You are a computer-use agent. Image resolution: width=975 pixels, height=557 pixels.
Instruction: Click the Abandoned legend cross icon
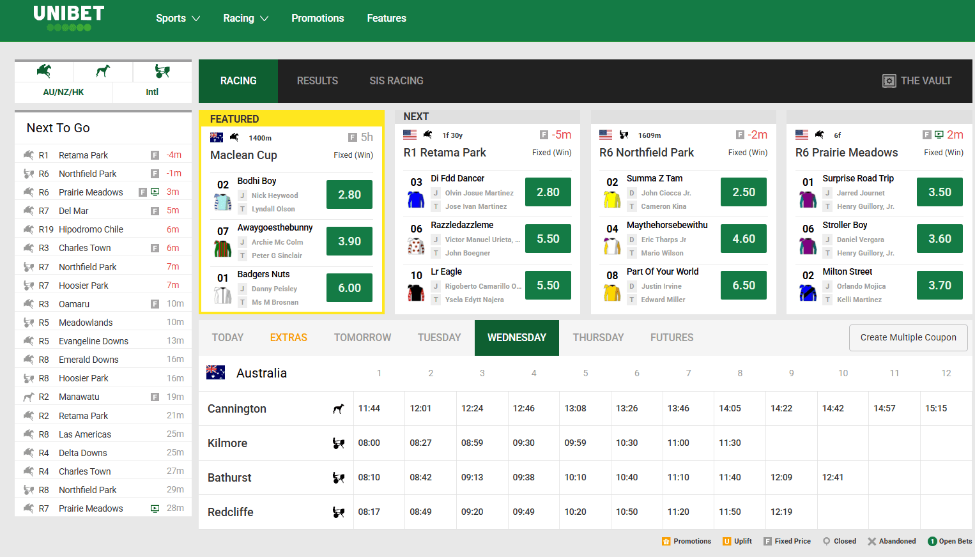click(x=871, y=541)
